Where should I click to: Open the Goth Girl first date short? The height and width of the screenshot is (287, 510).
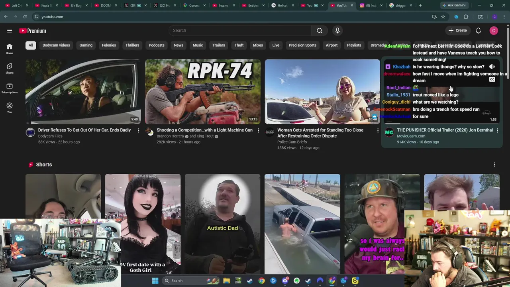[x=143, y=224]
